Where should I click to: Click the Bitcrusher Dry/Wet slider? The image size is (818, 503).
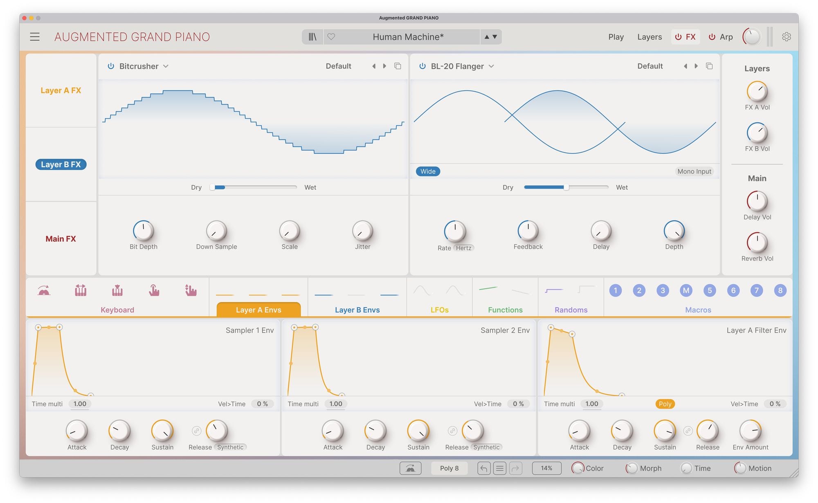pyautogui.click(x=254, y=187)
